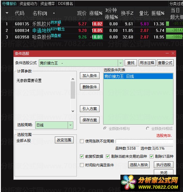Viewport: 183px width, 192px height.
Task: Click the 删除条件 button
Action: (90, 87)
